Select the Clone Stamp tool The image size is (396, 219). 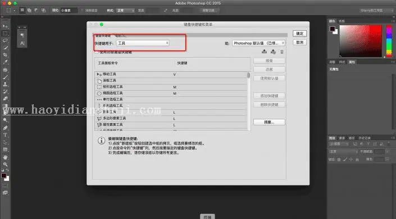(5, 85)
